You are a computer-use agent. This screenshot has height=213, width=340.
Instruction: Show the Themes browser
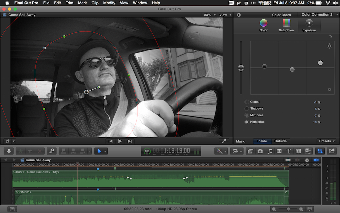tap(308, 151)
